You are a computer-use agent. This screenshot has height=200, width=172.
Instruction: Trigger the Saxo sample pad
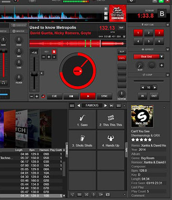click(x=82, y=120)
